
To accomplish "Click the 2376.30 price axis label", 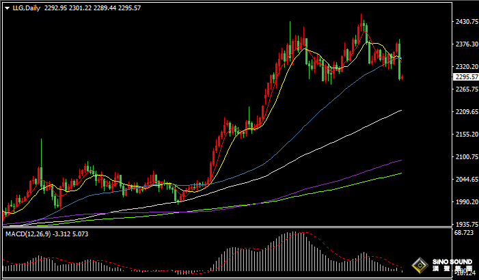I will (465, 44).
